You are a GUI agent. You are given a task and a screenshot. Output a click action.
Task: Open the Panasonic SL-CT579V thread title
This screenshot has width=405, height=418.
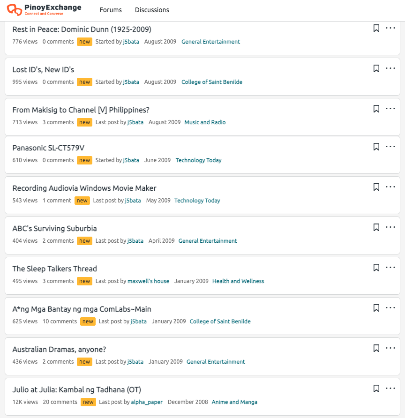click(48, 148)
